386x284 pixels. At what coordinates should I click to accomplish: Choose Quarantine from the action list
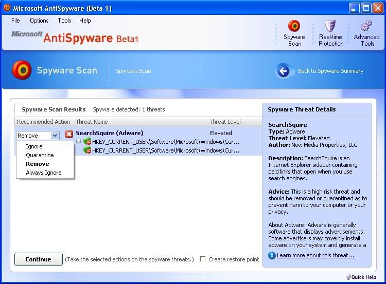(x=40, y=155)
